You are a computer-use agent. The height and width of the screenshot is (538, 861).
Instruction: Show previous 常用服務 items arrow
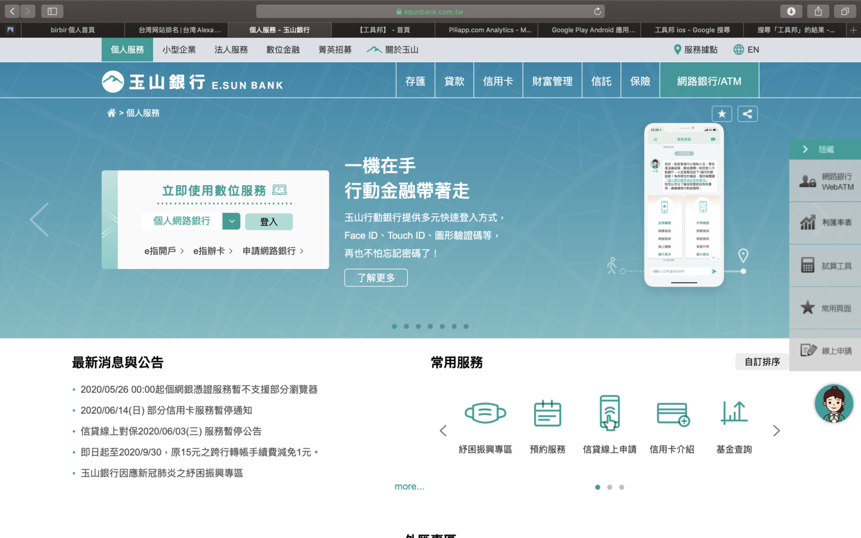point(443,430)
